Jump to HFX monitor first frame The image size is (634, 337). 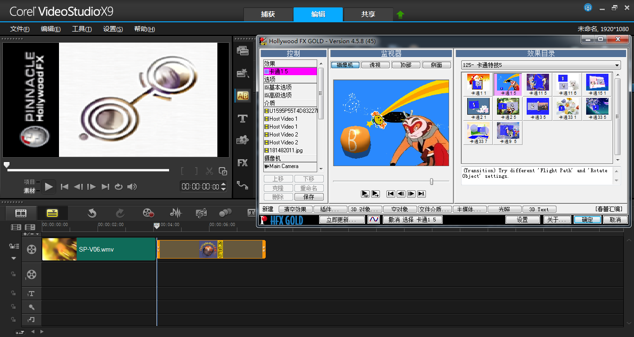(x=391, y=194)
